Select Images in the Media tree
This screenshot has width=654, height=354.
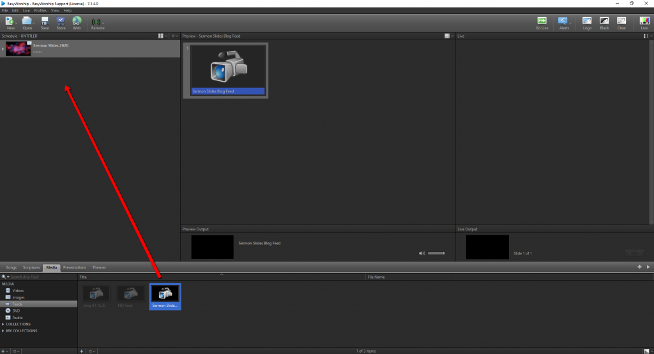19,297
